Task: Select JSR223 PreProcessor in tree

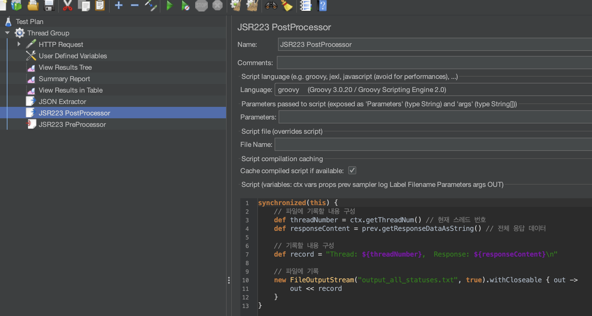Action: click(72, 125)
